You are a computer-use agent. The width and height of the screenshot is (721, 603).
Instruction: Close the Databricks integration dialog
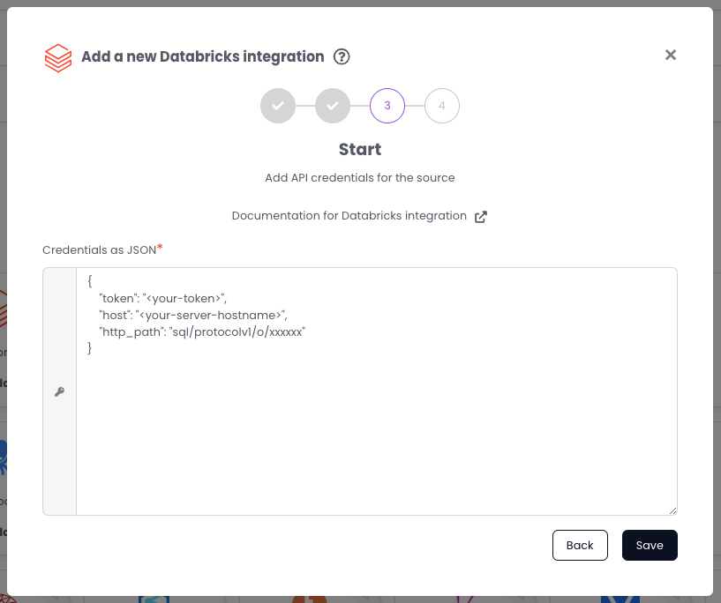(x=670, y=55)
